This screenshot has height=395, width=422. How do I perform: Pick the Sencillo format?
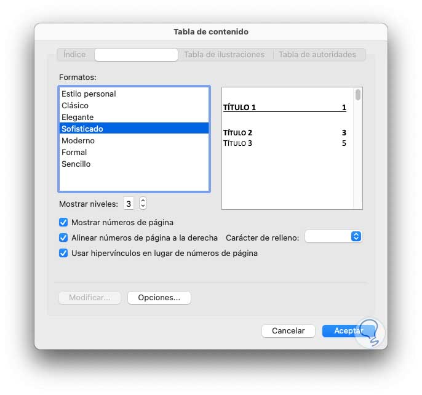[x=76, y=164]
